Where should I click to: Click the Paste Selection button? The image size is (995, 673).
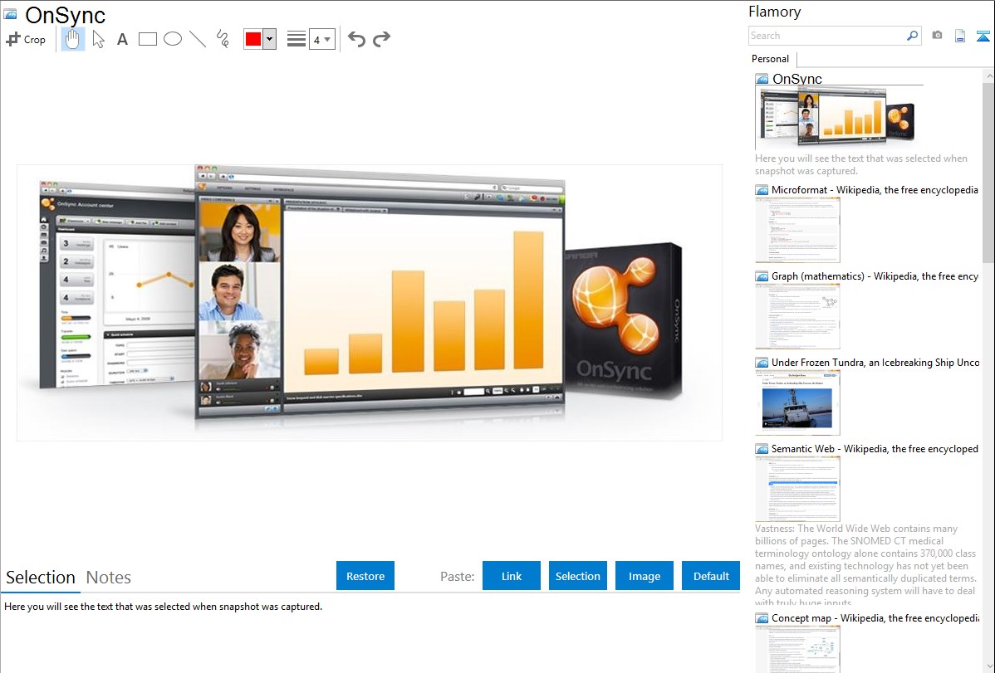577,576
